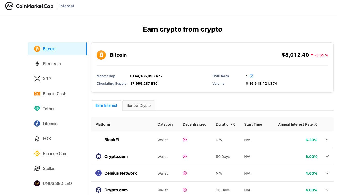The width and height of the screenshot is (337, 195).
Task: Click Annual Interest Rate info icon
Action: pos(315,124)
